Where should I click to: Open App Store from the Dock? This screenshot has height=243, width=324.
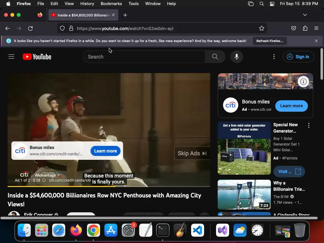tap(111, 230)
